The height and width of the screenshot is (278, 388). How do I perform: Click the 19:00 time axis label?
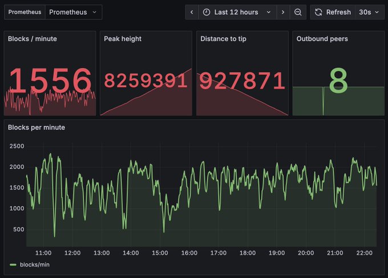click(277, 253)
